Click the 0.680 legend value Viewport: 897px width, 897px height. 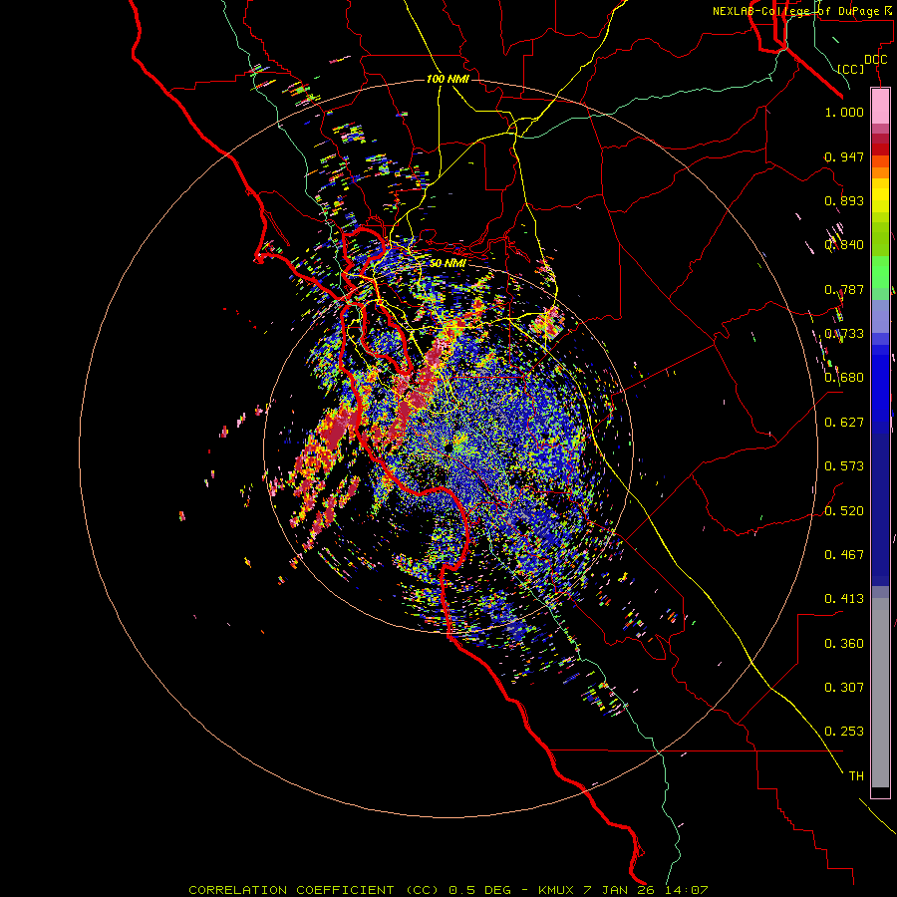point(844,378)
